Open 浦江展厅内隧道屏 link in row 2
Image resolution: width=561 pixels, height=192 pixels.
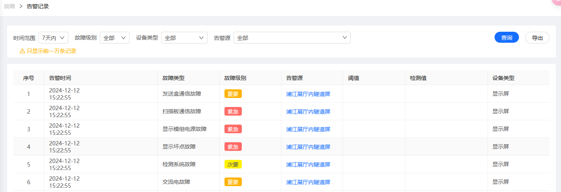308,112
